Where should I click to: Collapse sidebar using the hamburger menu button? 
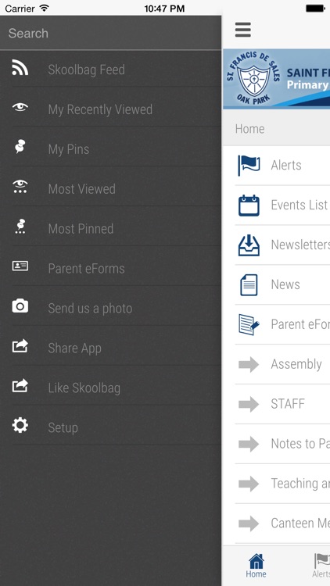coord(243,30)
